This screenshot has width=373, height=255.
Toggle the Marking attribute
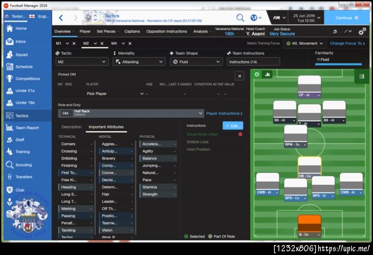pos(76,208)
